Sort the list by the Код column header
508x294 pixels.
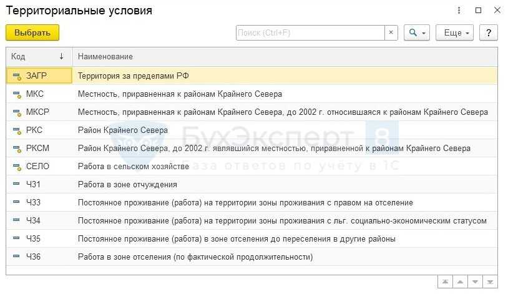coord(37,56)
